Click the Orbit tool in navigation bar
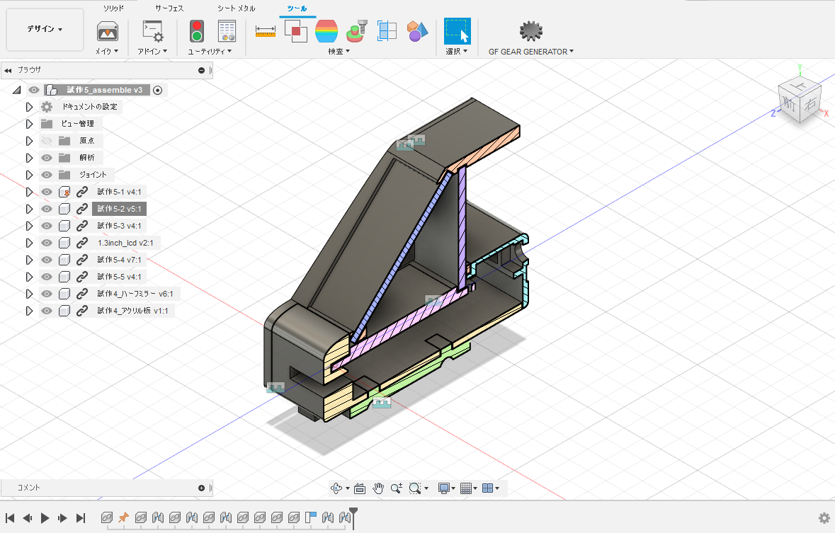The image size is (835, 533). pos(338,488)
